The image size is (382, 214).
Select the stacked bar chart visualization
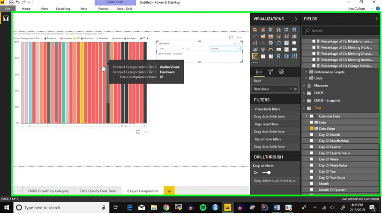tap(255, 30)
